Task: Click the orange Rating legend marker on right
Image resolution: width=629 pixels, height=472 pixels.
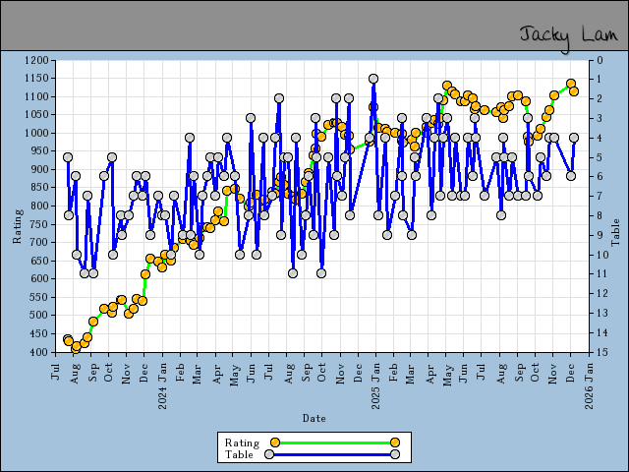Action: point(394,442)
